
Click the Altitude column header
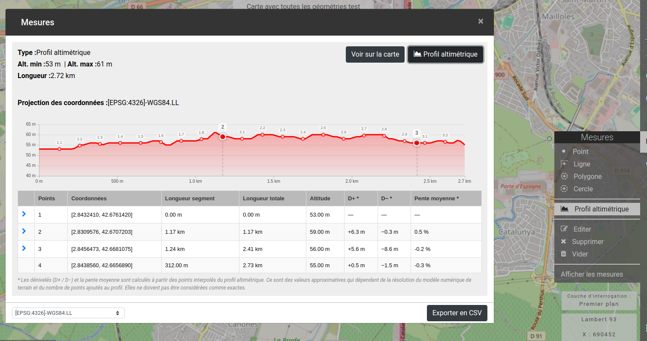tap(325, 199)
